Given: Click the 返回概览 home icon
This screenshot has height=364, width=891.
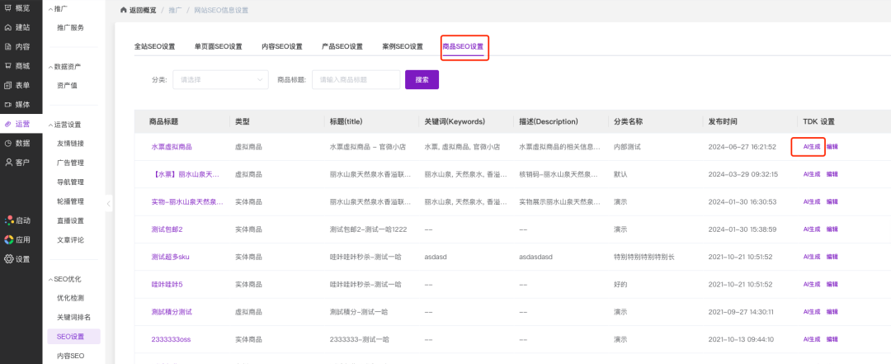Looking at the screenshot, I should (123, 10).
